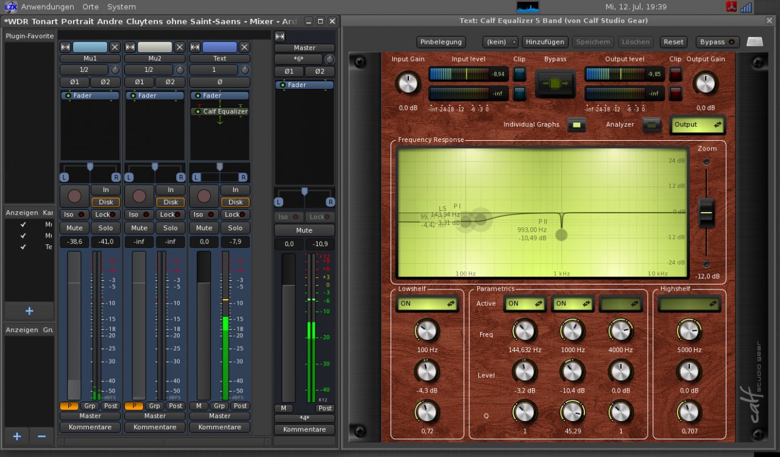Click the record arm button on Text strip
This screenshot has height=457, width=780.
tap(204, 196)
